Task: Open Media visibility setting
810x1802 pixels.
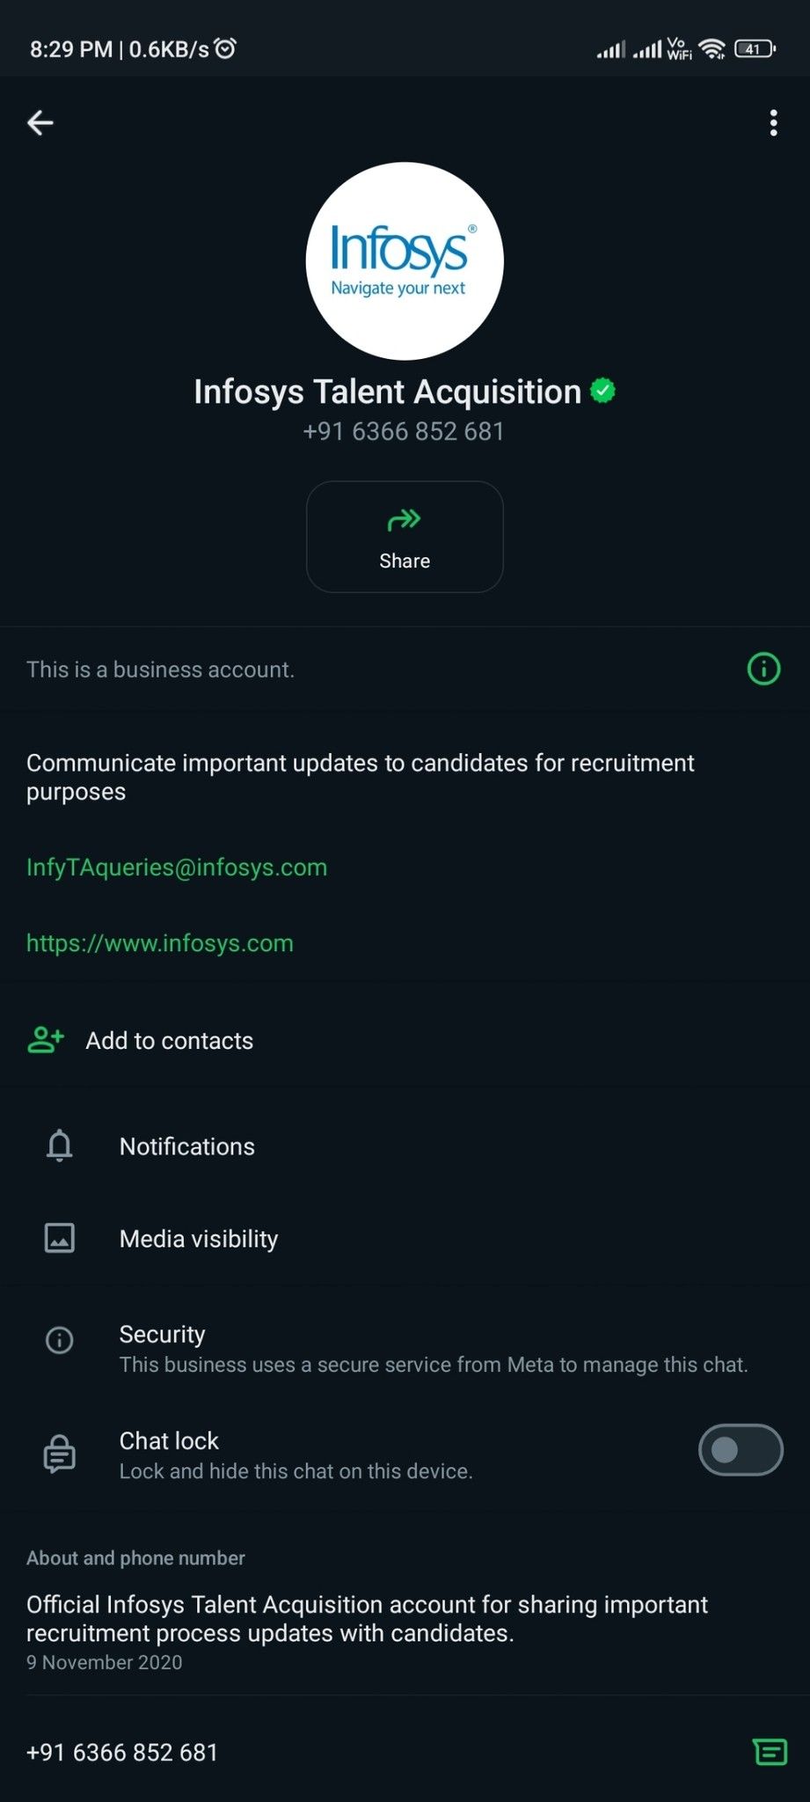Action: click(199, 1239)
